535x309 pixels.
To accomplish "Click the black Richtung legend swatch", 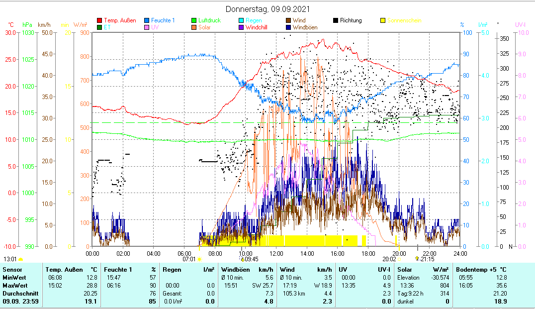I will (x=336, y=20).
